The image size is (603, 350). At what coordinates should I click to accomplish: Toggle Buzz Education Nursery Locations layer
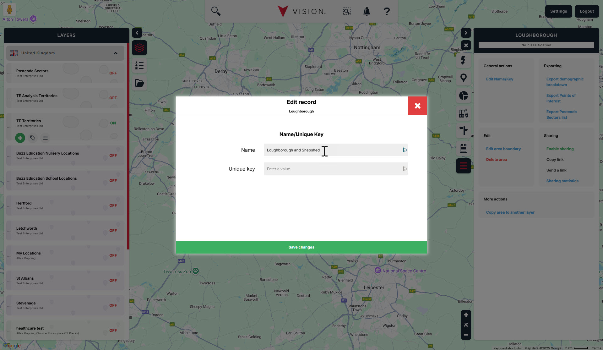113,156
